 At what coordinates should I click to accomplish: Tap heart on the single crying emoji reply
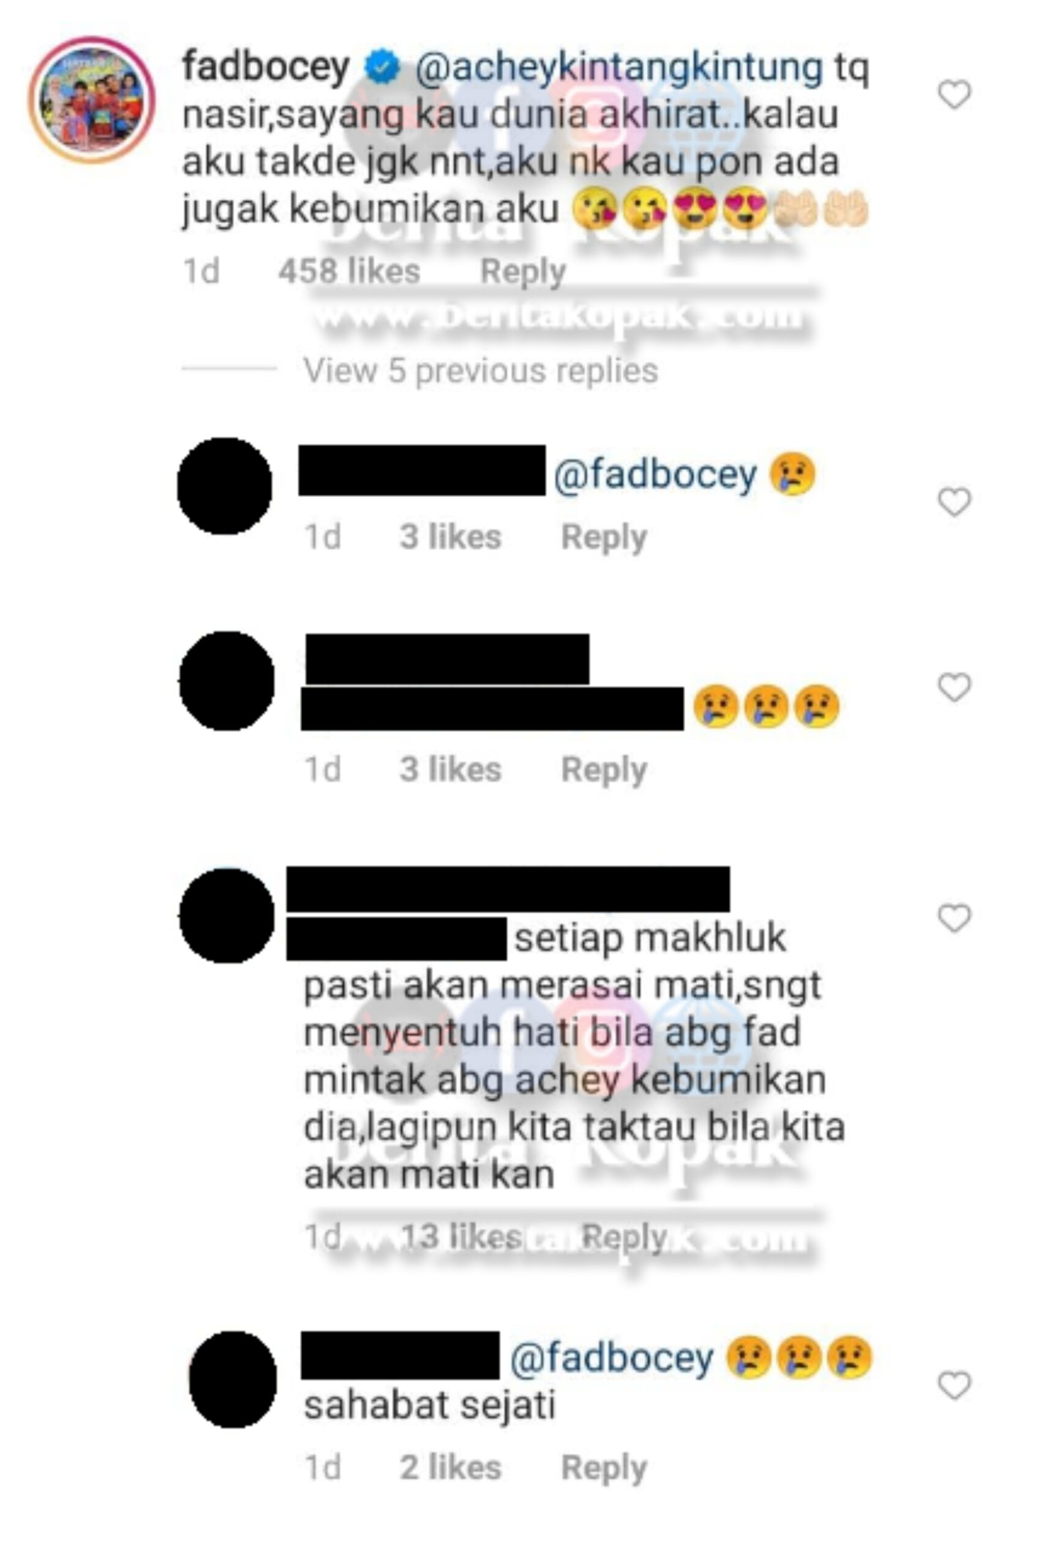coord(955,502)
